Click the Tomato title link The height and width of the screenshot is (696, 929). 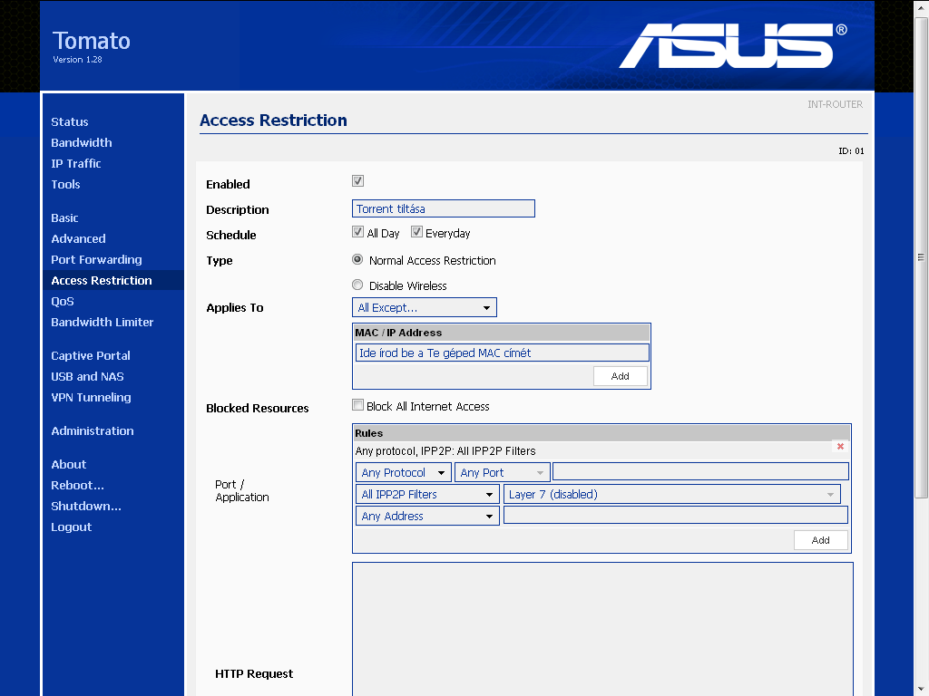coord(92,41)
